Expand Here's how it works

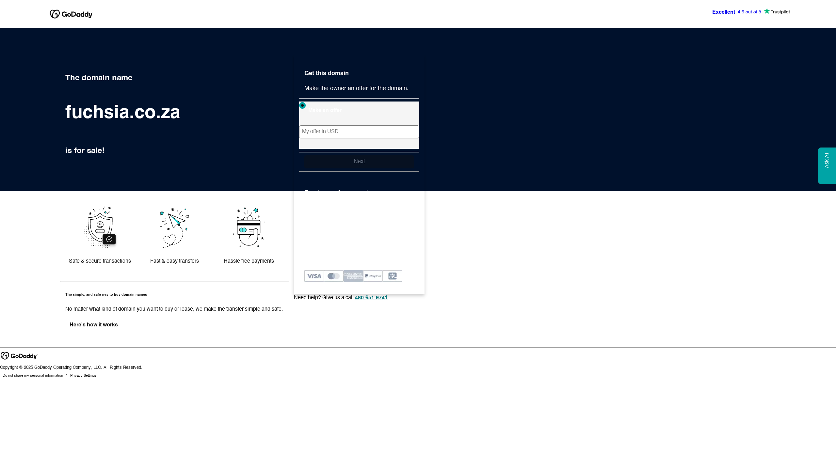tap(94, 324)
